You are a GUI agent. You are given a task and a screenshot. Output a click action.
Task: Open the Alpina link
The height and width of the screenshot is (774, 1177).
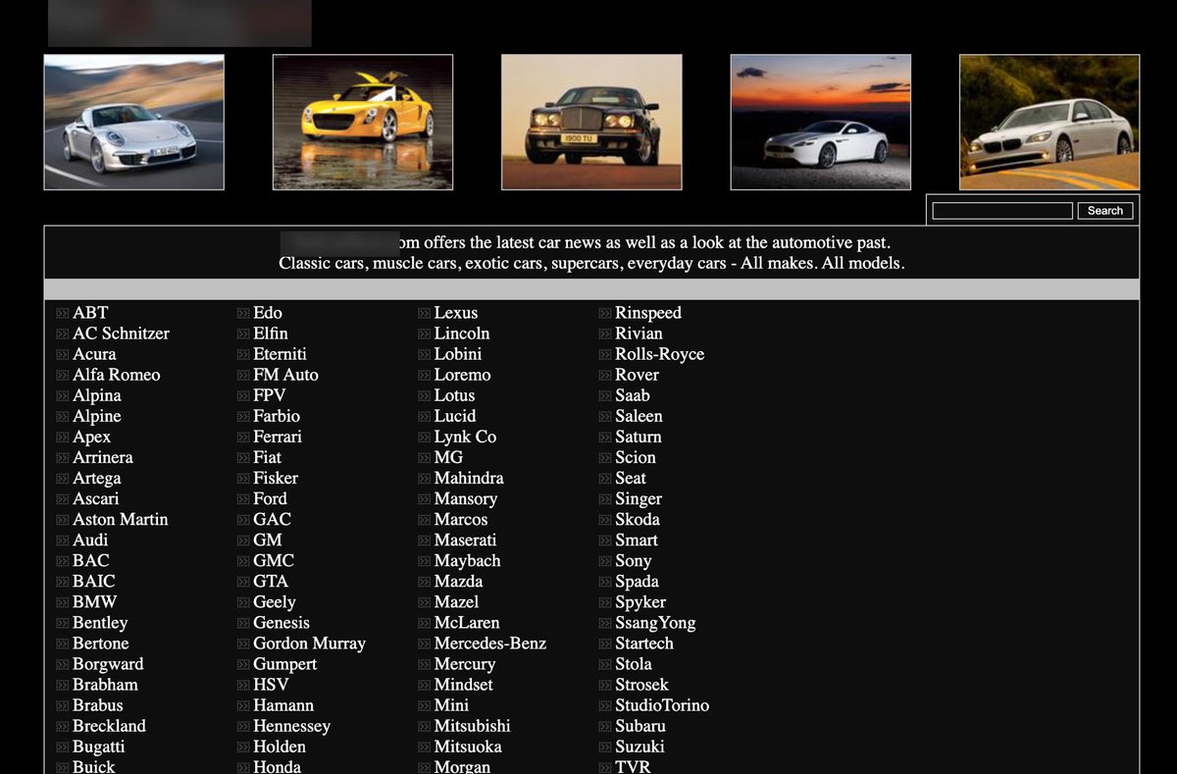pyautogui.click(x=97, y=395)
